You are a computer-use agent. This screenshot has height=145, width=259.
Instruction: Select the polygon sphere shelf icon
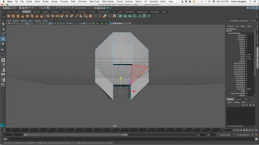pyautogui.click(x=8, y=16)
